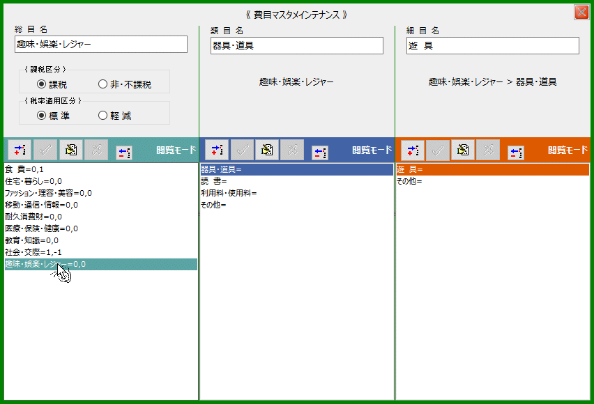Viewport: 594px width, 404px height.
Task: Close the 費目マスタメインテナンス window
Action: pyautogui.click(x=581, y=12)
